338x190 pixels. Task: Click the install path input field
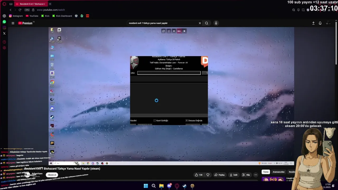tap(169, 73)
